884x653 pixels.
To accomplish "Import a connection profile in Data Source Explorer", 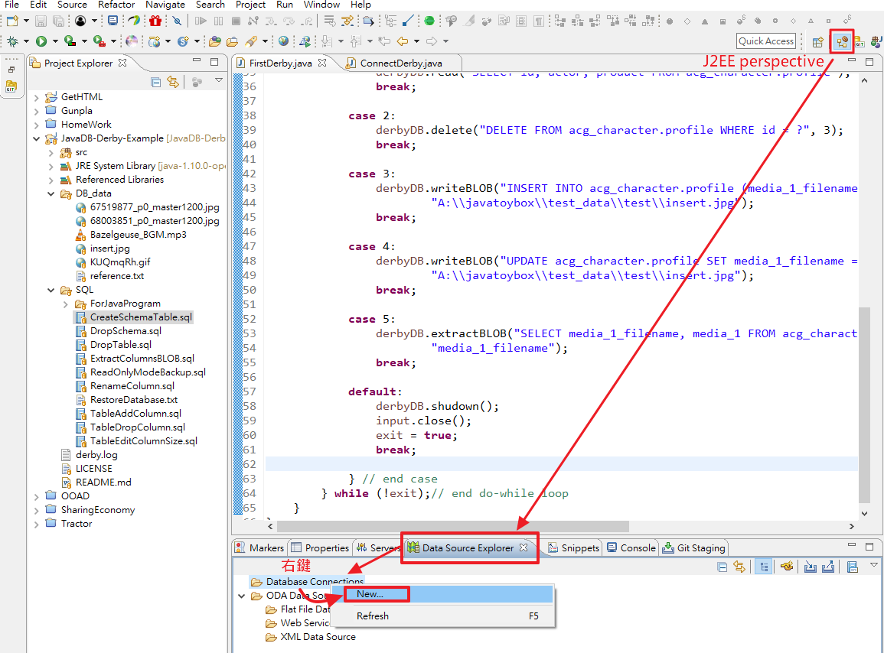I will pyautogui.click(x=811, y=567).
